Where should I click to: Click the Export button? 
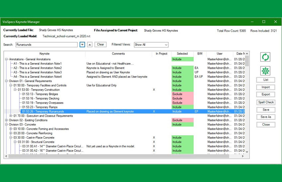265,95
